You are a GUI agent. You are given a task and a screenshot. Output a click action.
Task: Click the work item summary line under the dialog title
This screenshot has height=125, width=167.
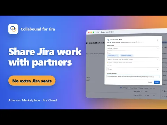pos(125,42)
